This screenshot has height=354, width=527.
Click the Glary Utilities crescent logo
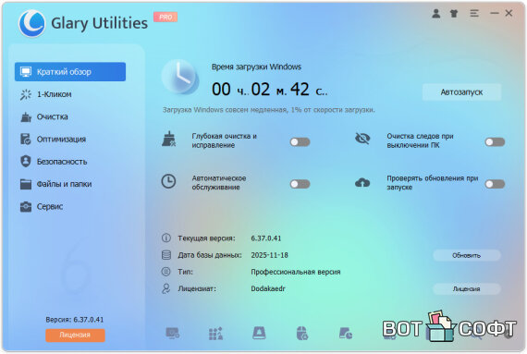pos(31,23)
